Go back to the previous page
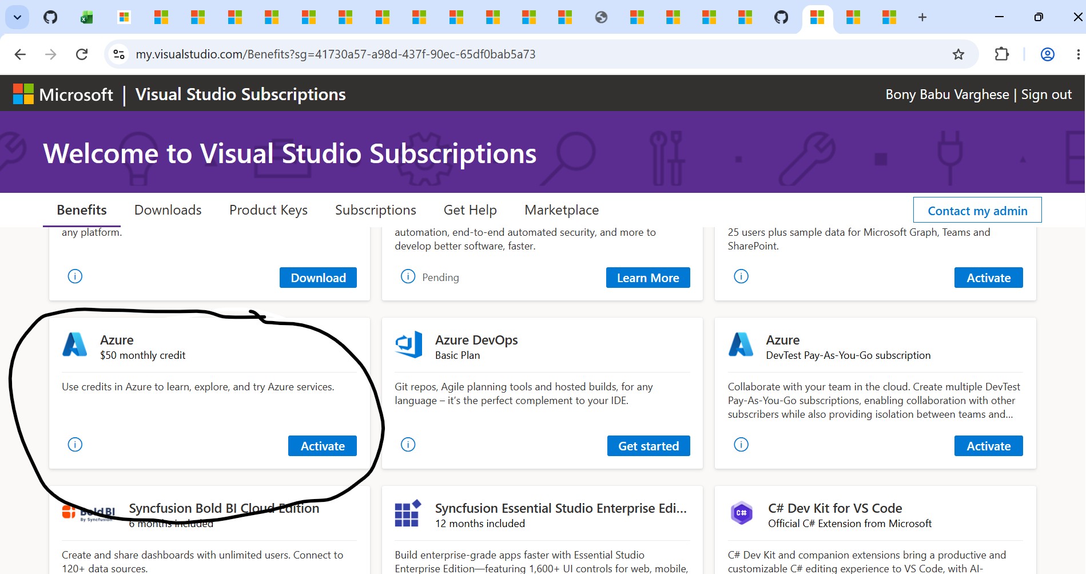Image resolution: width=1086 pixels, height=574 pixels. click(x=20, y=54)
